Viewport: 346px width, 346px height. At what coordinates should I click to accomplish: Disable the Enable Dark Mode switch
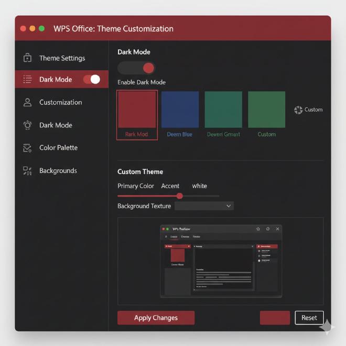click(x=136, y=68)
